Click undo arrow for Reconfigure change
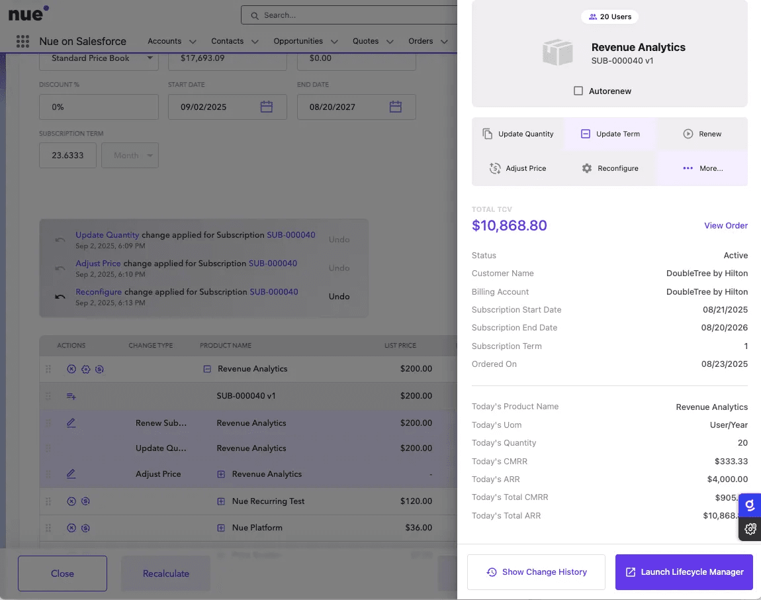 [60, 296]
